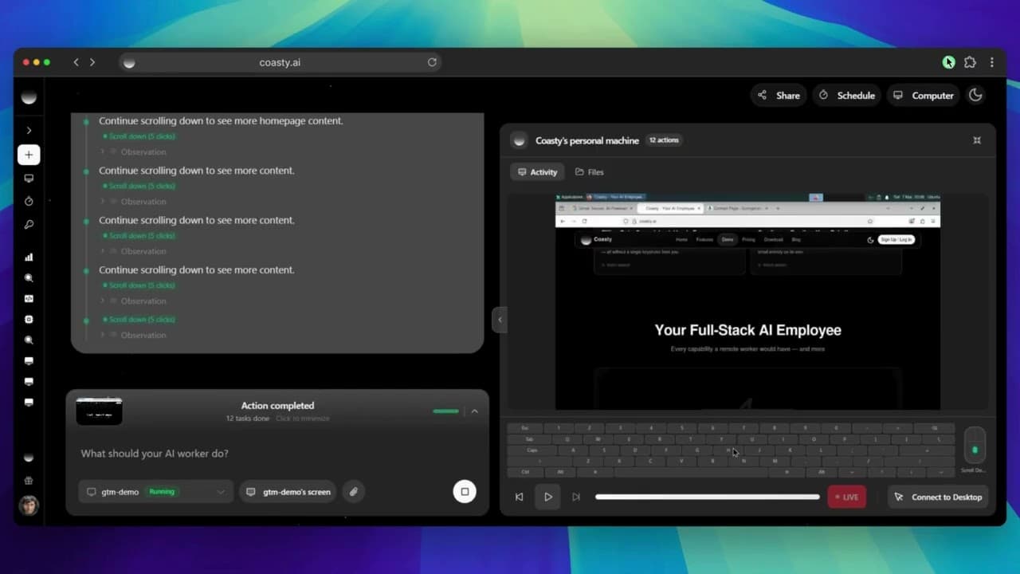Click the AI worker prompt input field
The width and height of the screenshot is (1020, 574).
pos(239,453)
